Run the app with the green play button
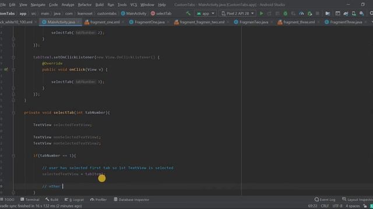Viewport: 373px width, 209px height. point(262,13)
